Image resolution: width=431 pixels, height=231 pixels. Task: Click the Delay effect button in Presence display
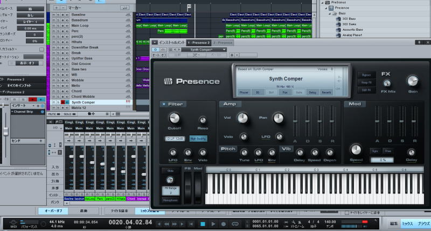click(312, 92)
